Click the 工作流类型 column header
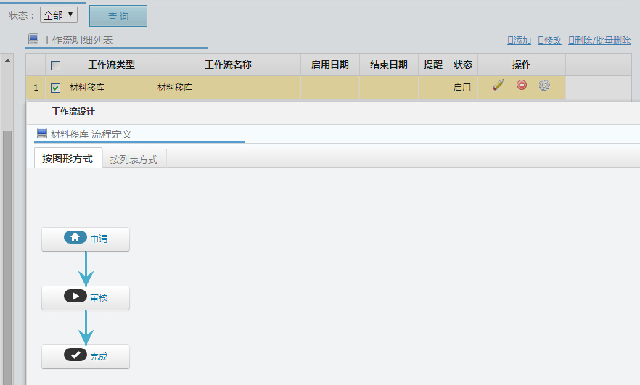 111,65
